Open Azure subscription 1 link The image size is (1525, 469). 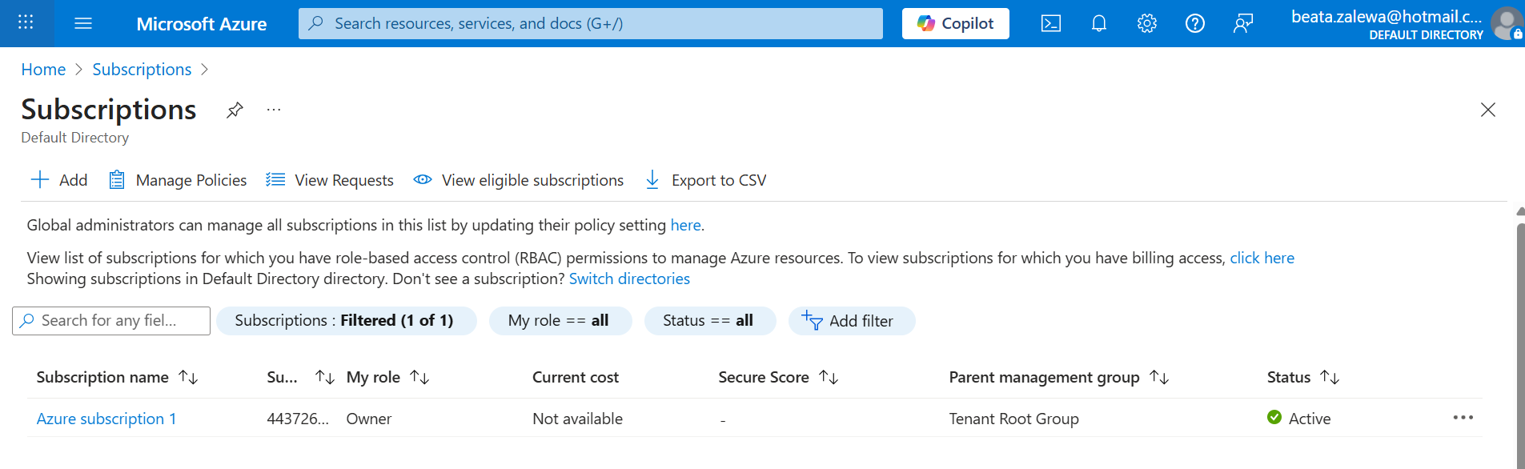coord(106,419)
